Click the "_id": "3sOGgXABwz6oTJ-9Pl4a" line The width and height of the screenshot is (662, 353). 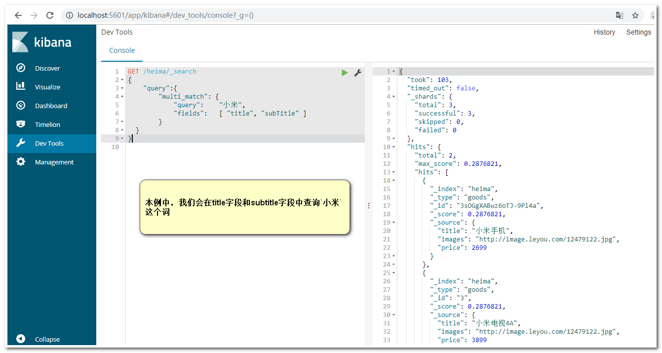click(x=487, y=206)
